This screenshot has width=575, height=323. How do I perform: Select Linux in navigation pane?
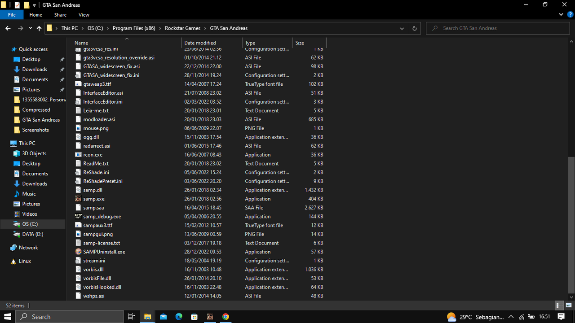click(25, 261)
